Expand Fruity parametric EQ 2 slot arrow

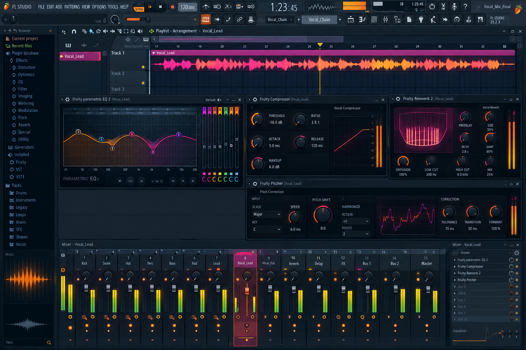455,260
